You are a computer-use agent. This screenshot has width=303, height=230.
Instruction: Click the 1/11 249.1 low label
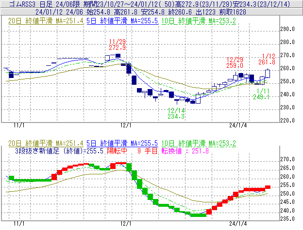pyautogui.click(x=261, y=94)
